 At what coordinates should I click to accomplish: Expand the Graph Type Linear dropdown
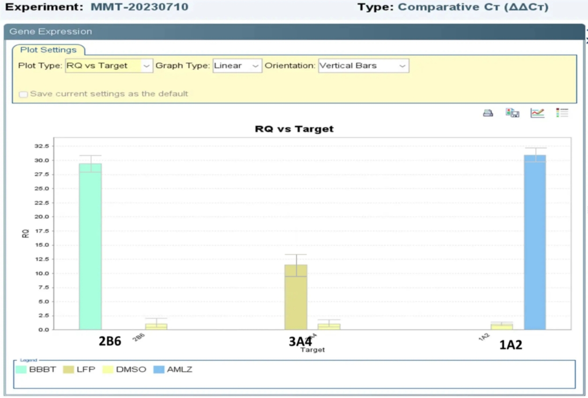coord(237,66)
